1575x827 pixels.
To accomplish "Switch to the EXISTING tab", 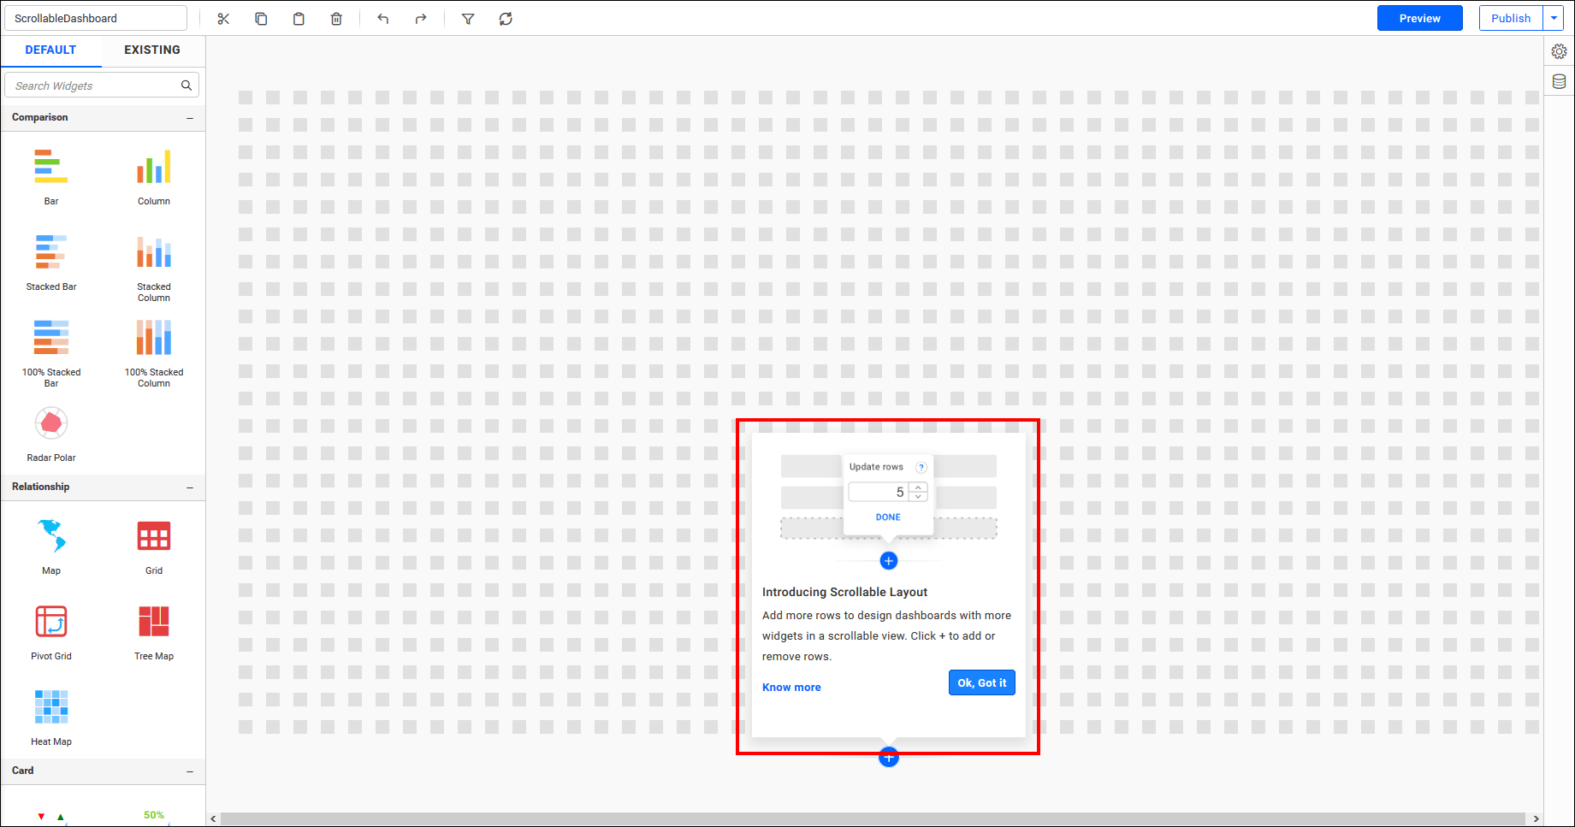I will [152, 50].
